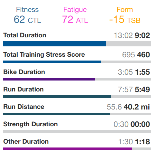Select the Fatigue heading label
Image resolution: width=155 pixels, height=152 pixels.
75,10
